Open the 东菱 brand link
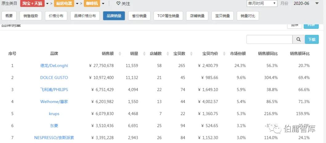 coord(54,126)
